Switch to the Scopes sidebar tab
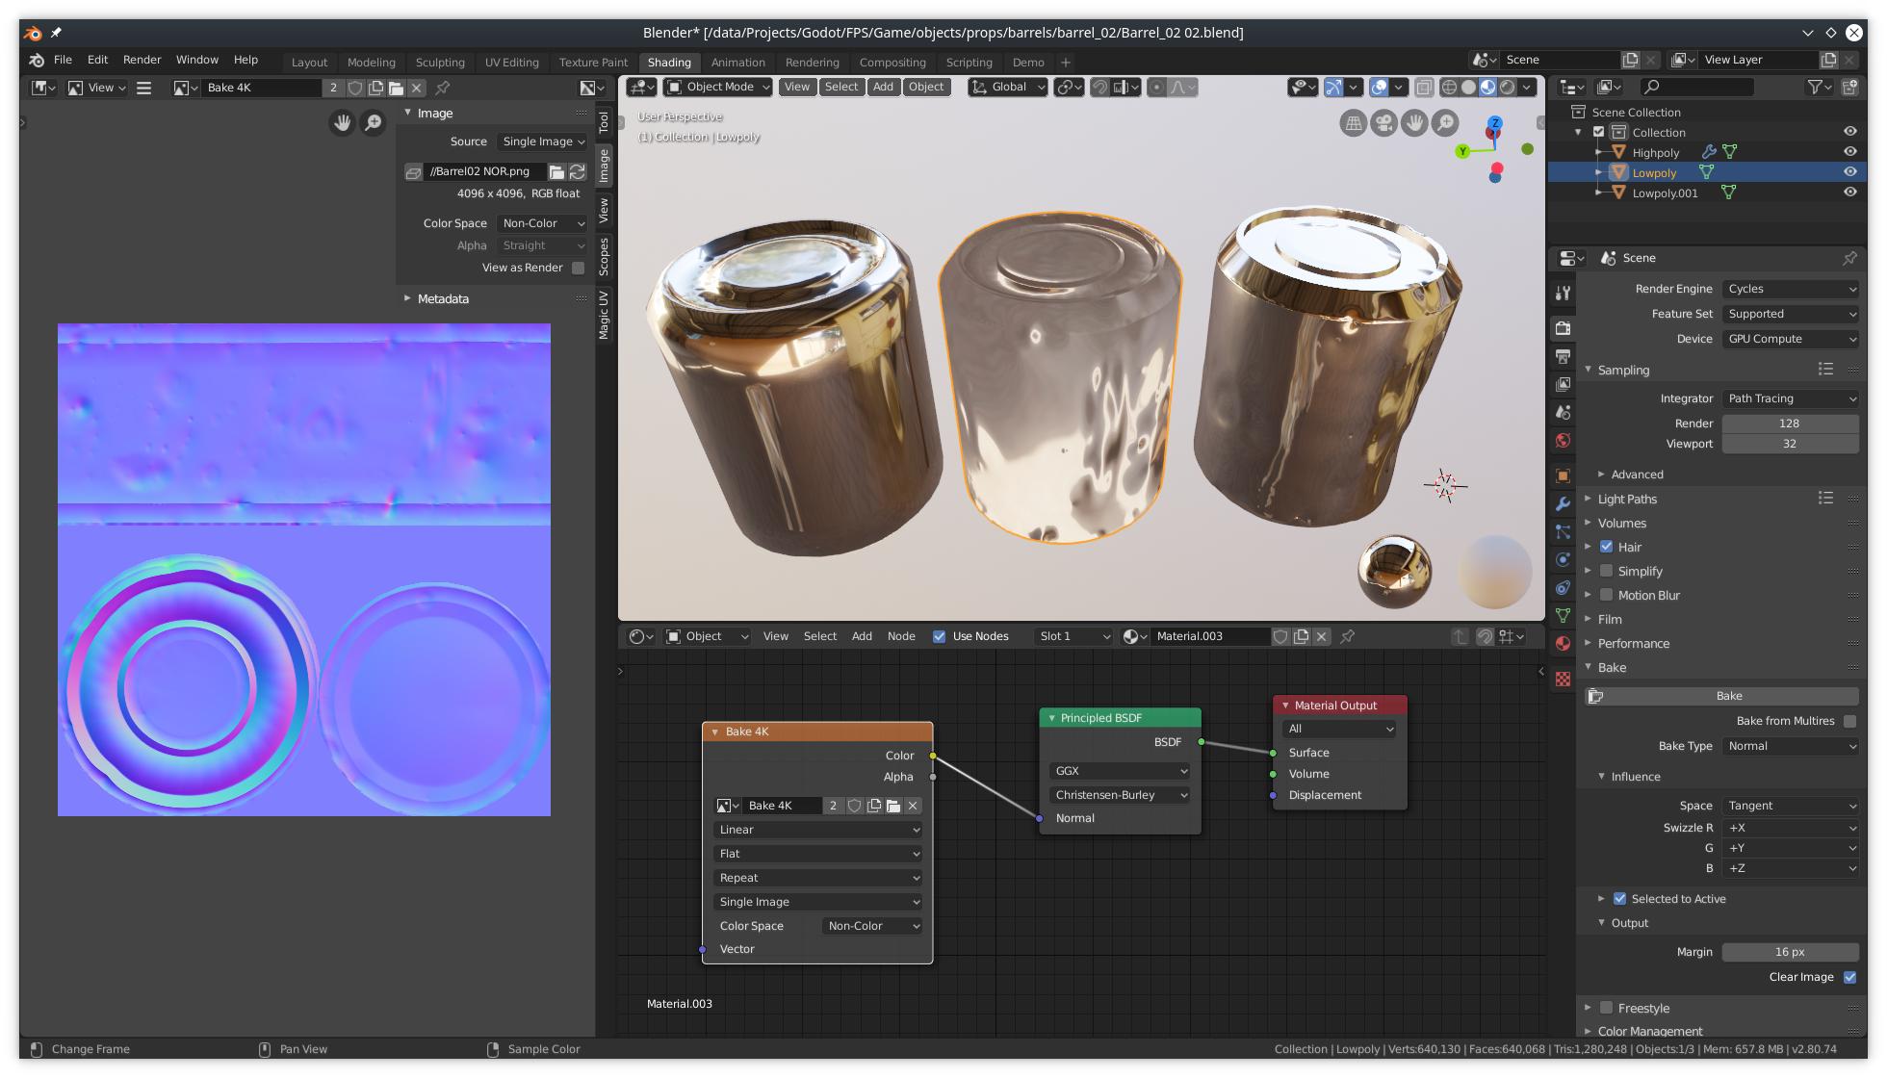 point(604,256)
